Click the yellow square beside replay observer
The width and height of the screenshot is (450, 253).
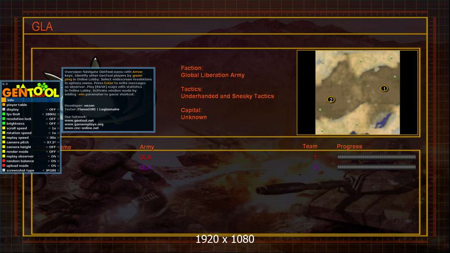tap(4, 156)
